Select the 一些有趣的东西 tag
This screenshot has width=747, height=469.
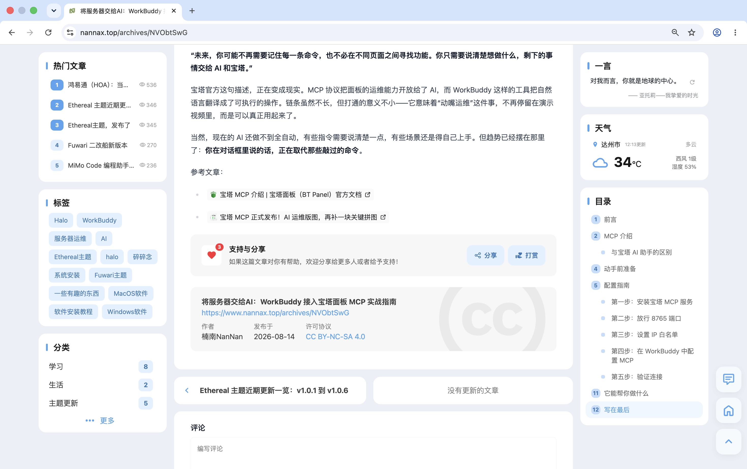[x=77, y=293]
